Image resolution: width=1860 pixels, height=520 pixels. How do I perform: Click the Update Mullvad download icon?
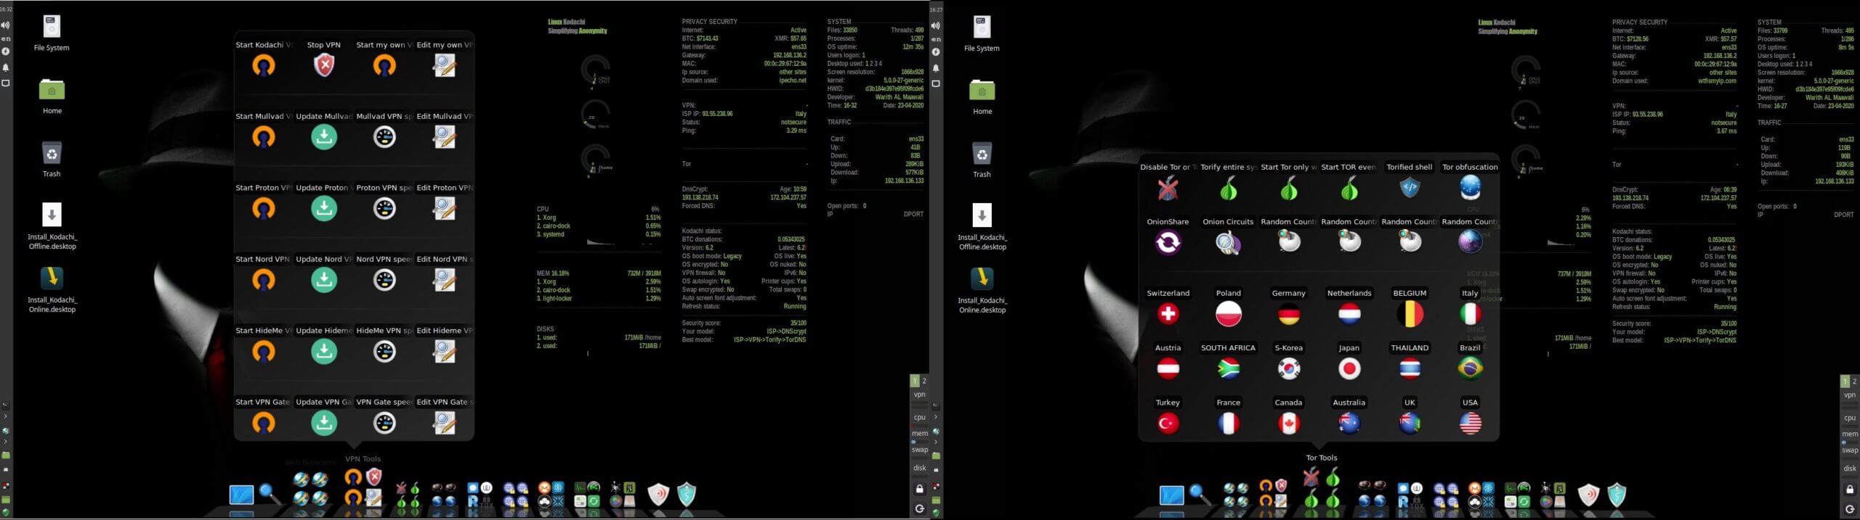[x=324, y=137]
